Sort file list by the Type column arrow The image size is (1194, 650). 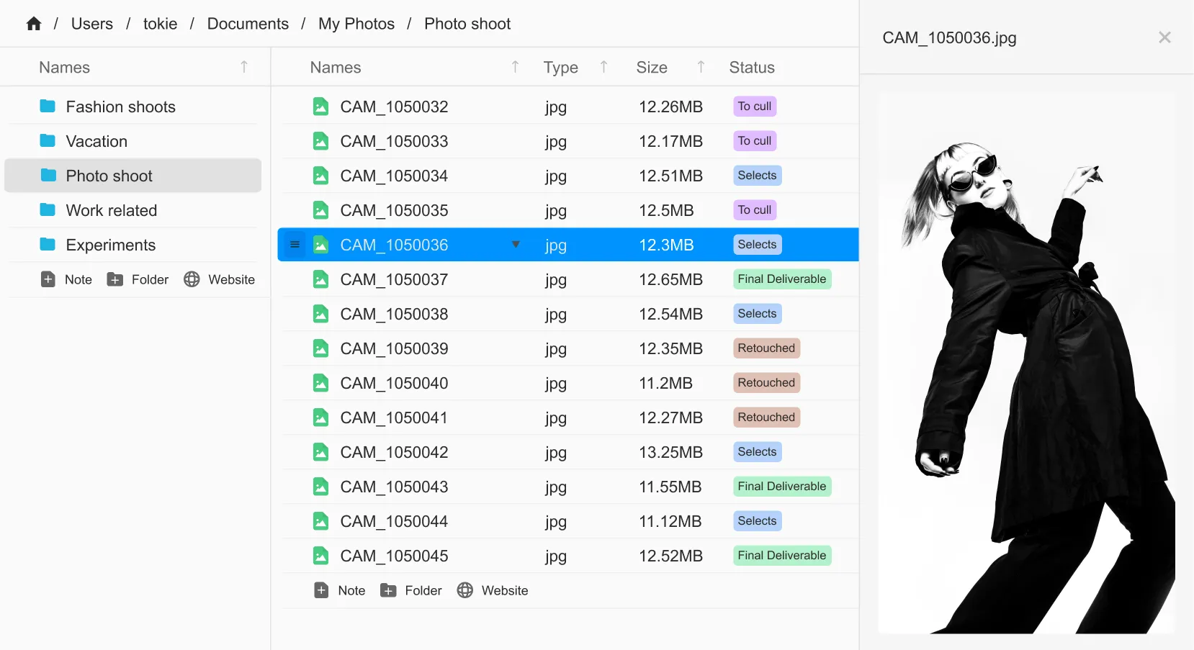tap(603, 67)
